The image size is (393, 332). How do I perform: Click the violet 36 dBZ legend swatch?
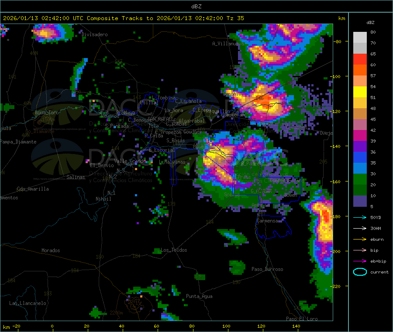tap(360, 147)
